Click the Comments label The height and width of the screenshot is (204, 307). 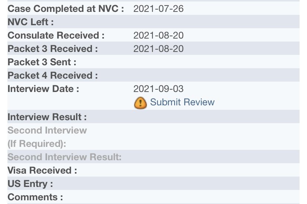tap(35, 197)
